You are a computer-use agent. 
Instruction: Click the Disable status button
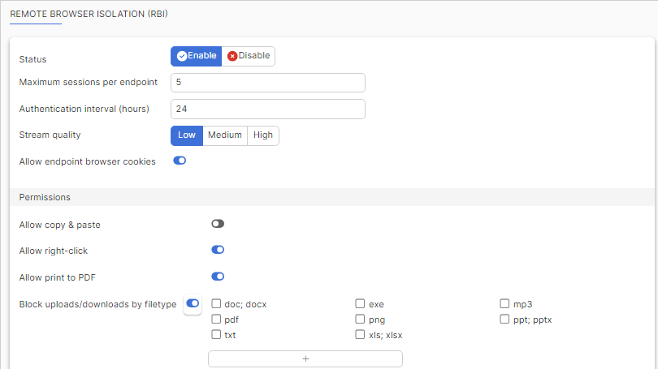249,56
